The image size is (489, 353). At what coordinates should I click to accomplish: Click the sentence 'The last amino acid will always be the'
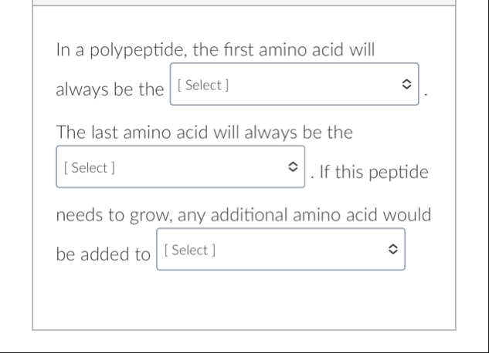(204, 133)
